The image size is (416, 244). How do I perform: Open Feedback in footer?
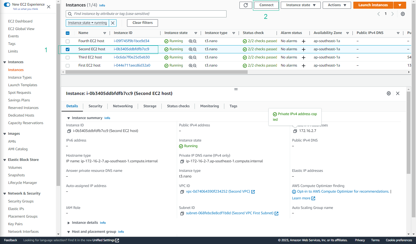11,240
